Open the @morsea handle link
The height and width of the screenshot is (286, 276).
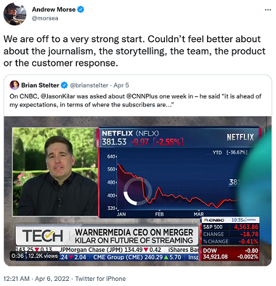[x=45, y=18]
